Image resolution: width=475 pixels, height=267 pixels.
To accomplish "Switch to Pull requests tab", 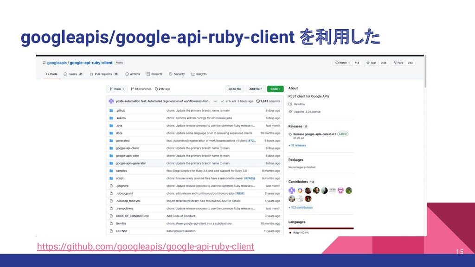I will (104, 74).
